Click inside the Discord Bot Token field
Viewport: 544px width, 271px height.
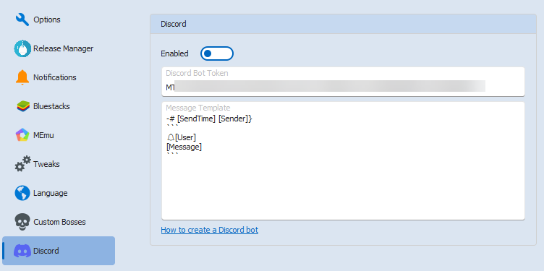(x=343, y=82)
